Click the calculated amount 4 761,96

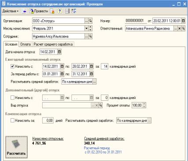click(x=39, y=143)
